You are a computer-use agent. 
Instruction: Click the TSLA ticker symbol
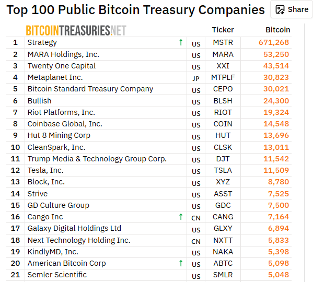point(223,170)
